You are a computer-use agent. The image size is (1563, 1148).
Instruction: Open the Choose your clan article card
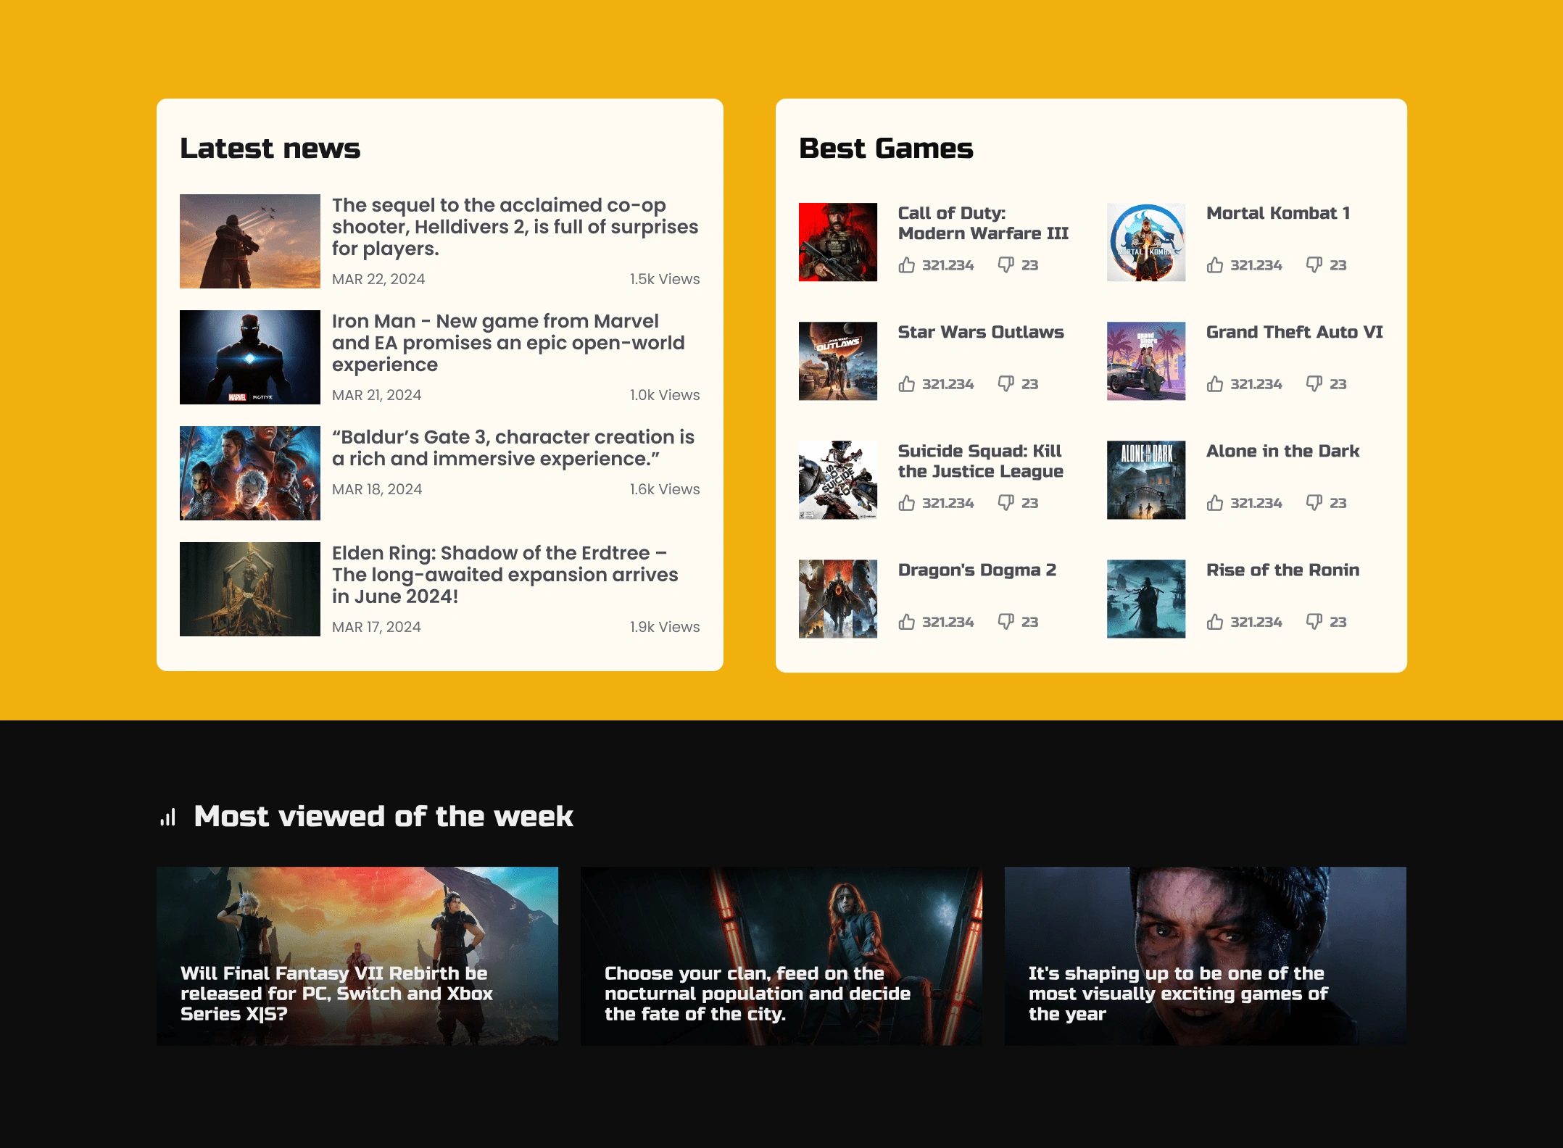[x=781, y=956]
